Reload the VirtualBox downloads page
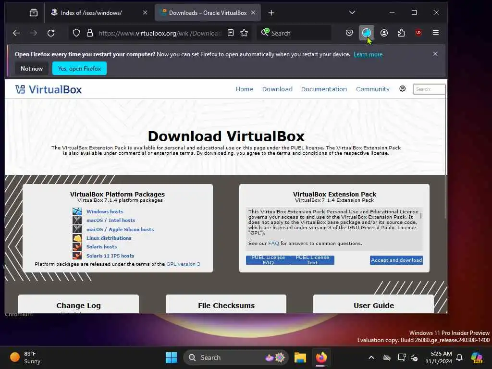This screenshot has width=492, height=369. tap(51, 33)
